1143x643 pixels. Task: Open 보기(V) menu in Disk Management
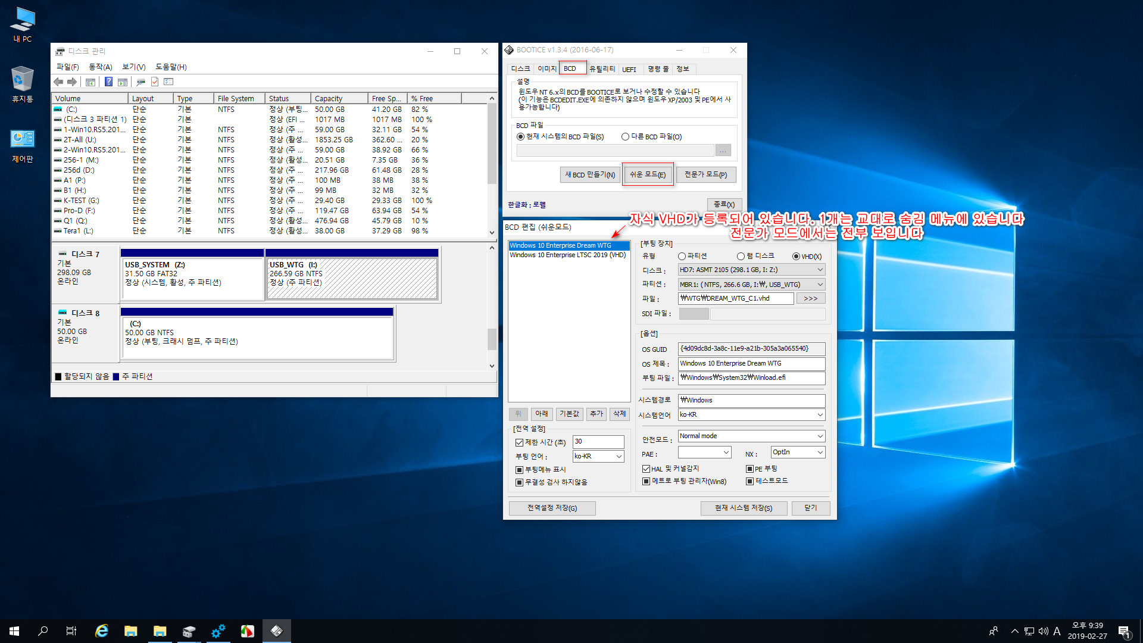tap(133, 67)
